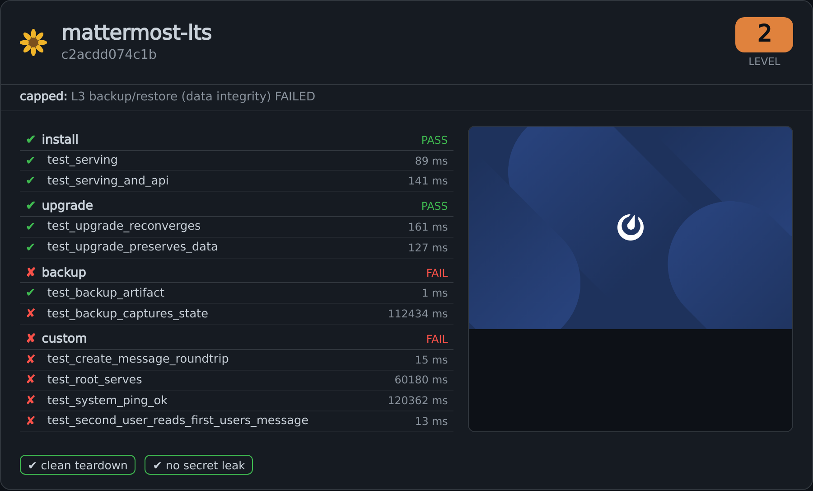Click the commit hash c2acdd074c1b

[109, 54]
